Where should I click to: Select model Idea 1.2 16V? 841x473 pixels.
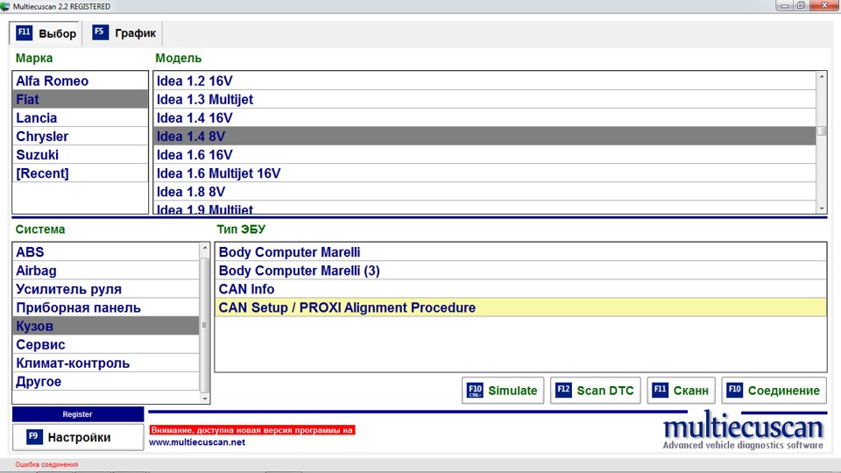pos(484,81)
